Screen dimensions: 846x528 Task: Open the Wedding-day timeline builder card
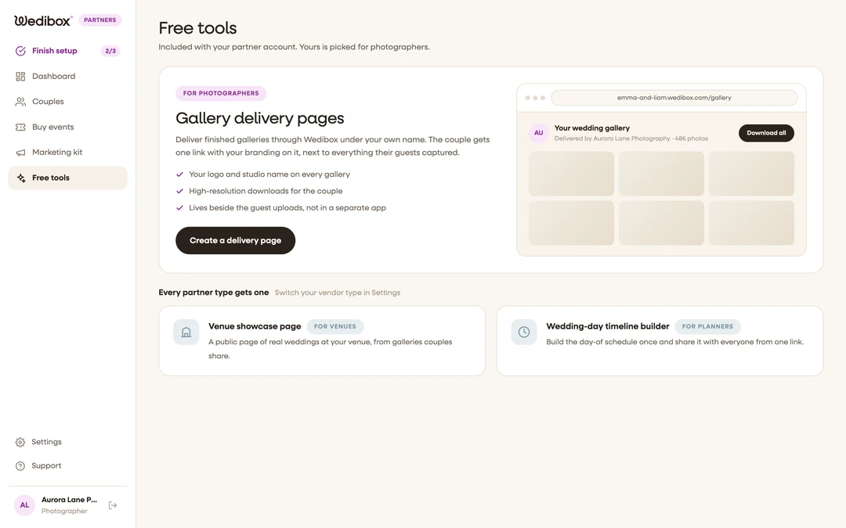[x=660, y=341]
